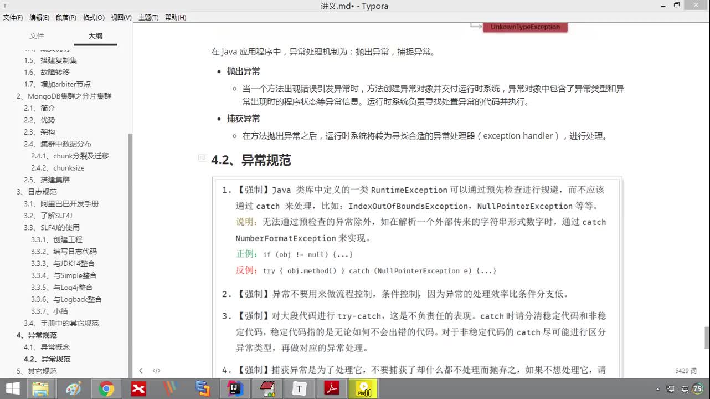The image size is (710, 399).
Task: Go to outline item 3.3.6、与Logback整合
Action: 66,299
